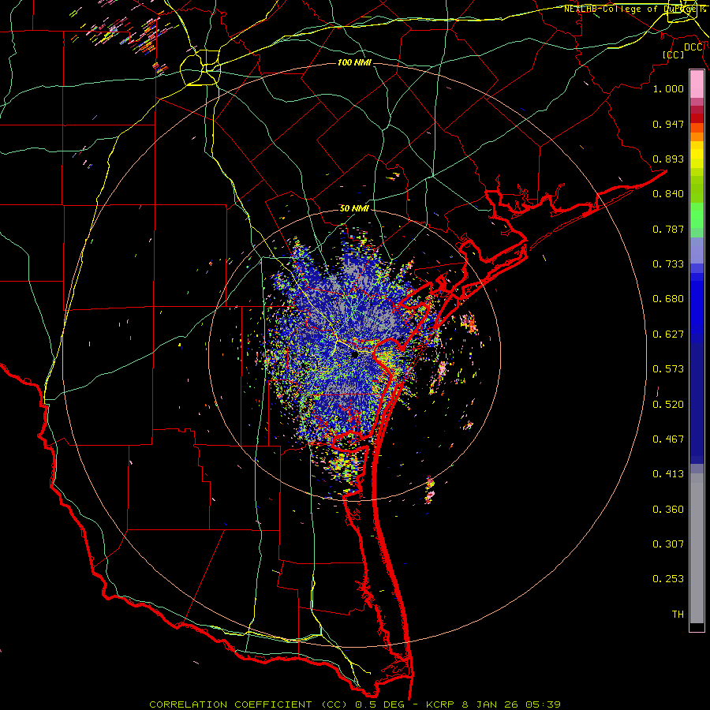Click the 0.787 scale value
Image resolution: width=710 pixels, height=710 pixels.
coord(668,229)
